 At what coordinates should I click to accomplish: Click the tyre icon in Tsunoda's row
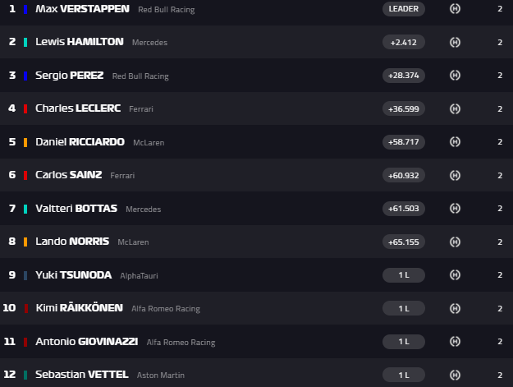point(456,275)
